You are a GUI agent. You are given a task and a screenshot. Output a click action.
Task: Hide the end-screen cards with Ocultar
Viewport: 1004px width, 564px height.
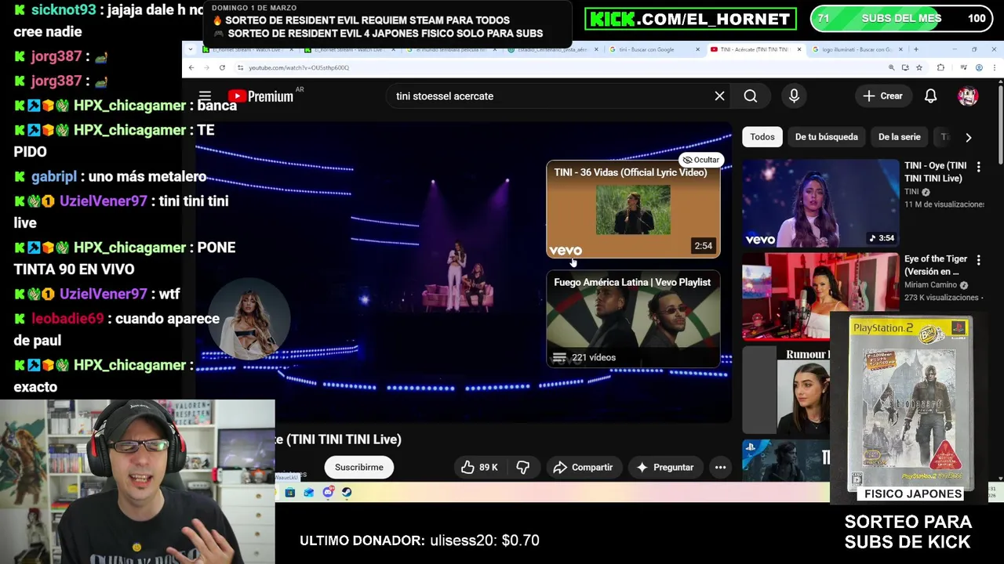tap(700, 160)
